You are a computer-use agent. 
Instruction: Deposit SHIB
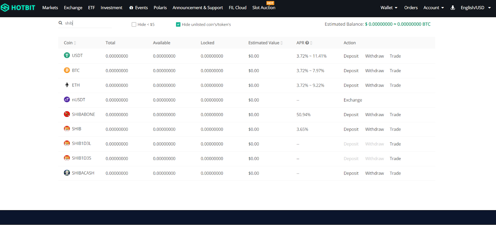coord(351,129)
